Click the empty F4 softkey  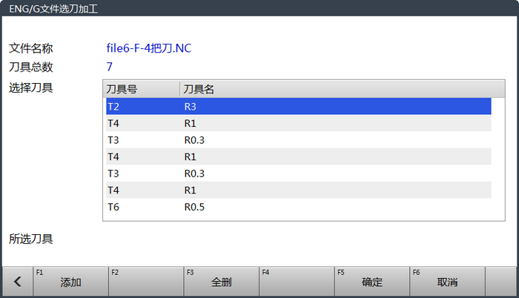pos(297,282)
